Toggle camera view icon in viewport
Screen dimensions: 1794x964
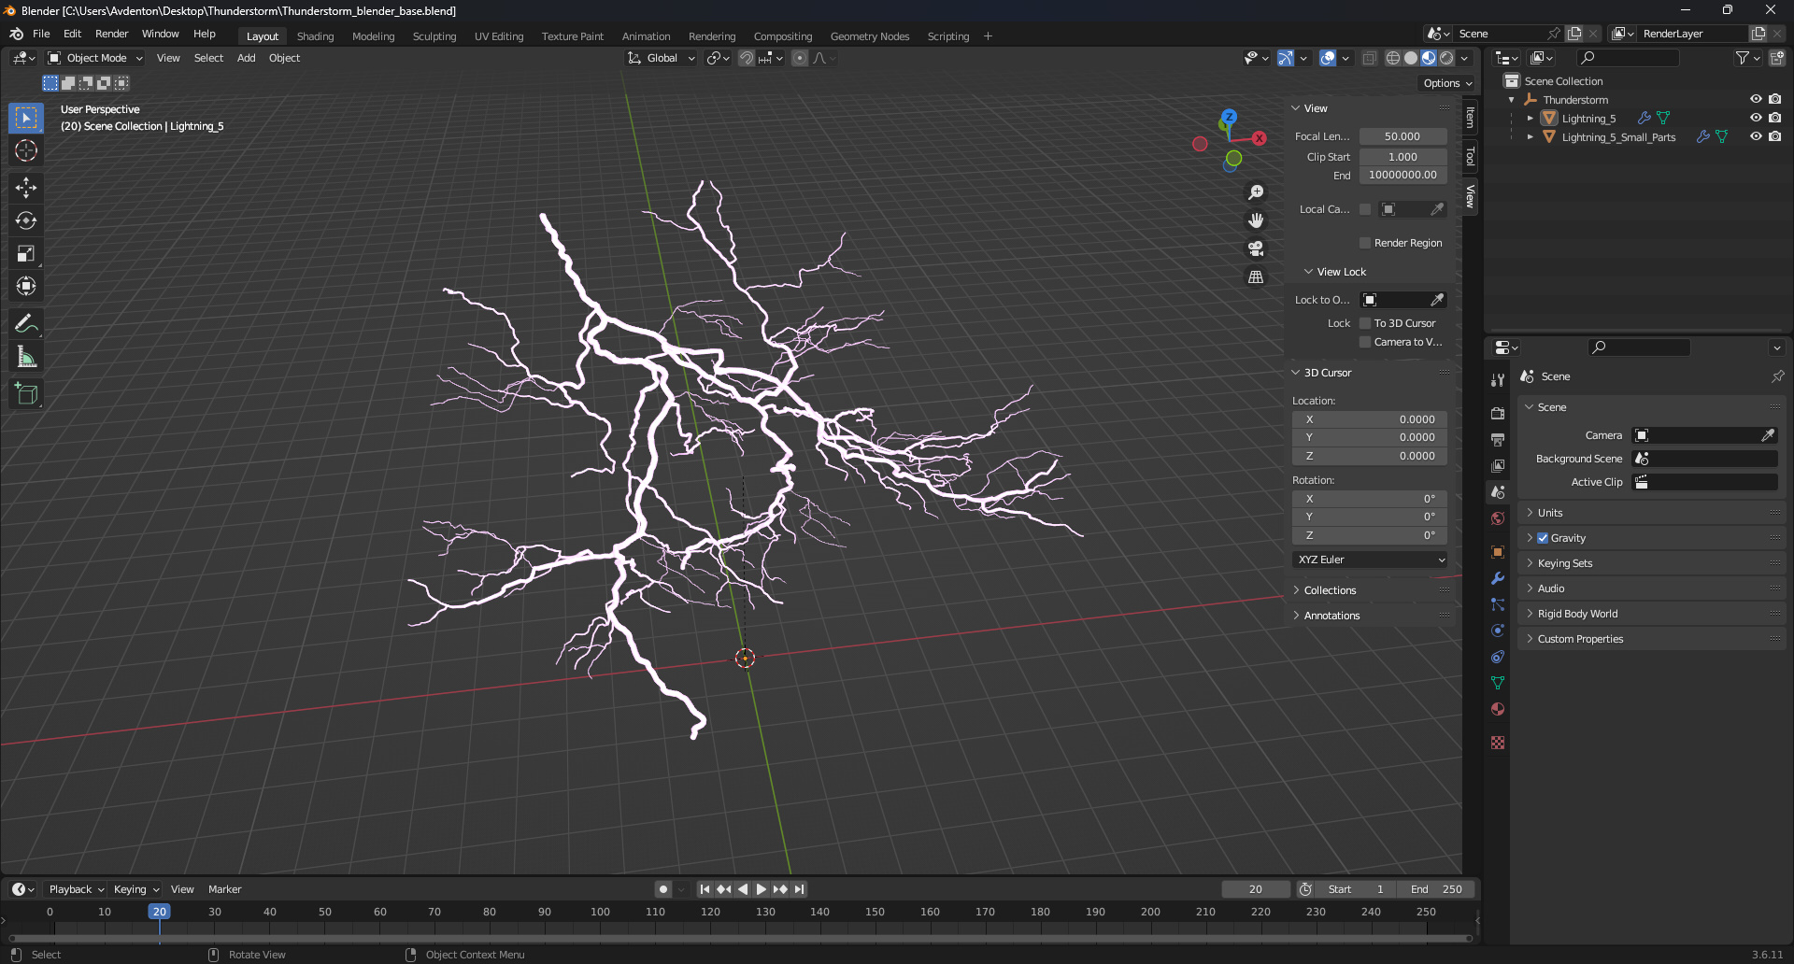pyautogui.click(x=1256, y=248)
